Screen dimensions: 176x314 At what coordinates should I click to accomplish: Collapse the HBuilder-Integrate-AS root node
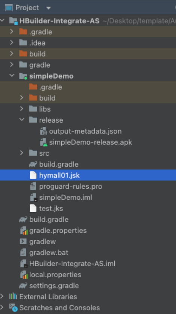coord(2,20)
